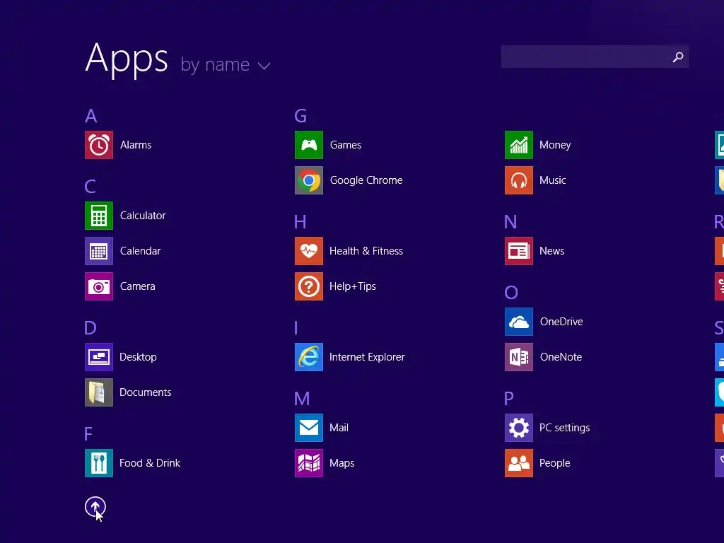Open the Camera app icon

pos(99,286)
